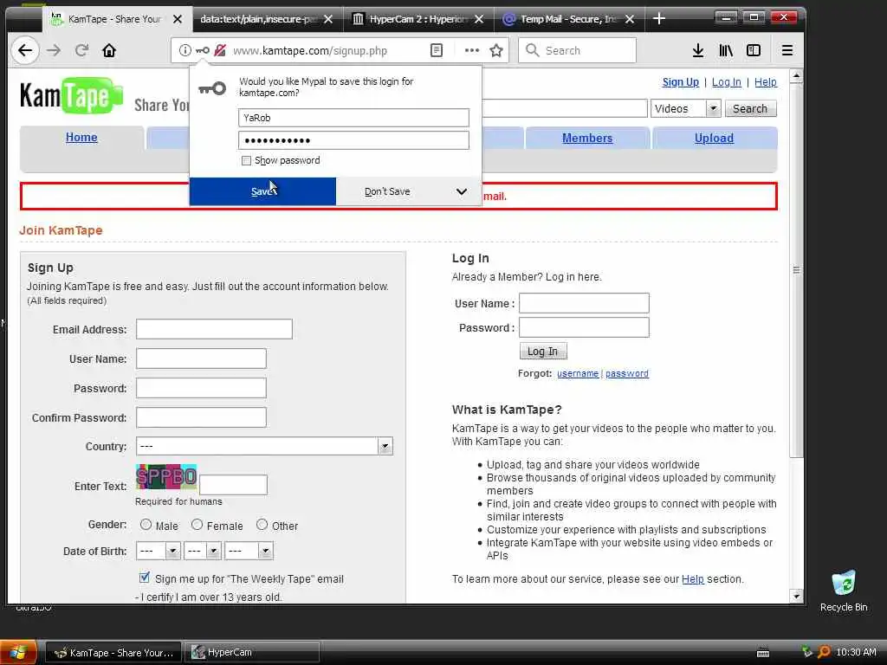The height and width of the screenshot is (665, 887).
Task: Click the browser forward arrow
Action: point(54,50)
